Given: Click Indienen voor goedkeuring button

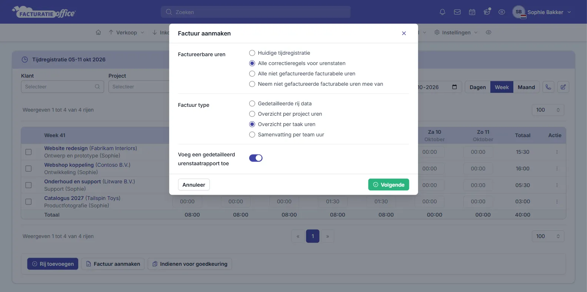Looking at the screenshot, I should point(190,264).
